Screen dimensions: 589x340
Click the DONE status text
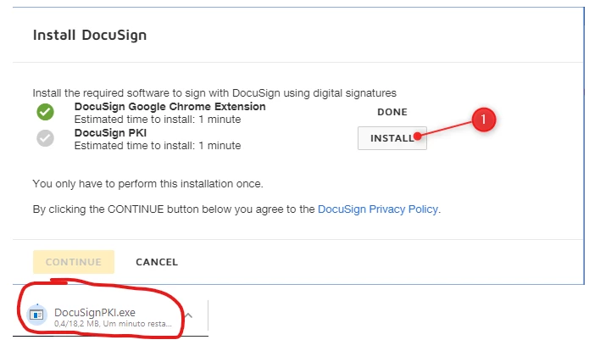(x=392, y=112)
